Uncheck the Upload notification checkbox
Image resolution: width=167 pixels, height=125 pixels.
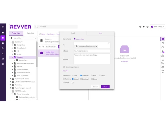(x=73, y=79)
